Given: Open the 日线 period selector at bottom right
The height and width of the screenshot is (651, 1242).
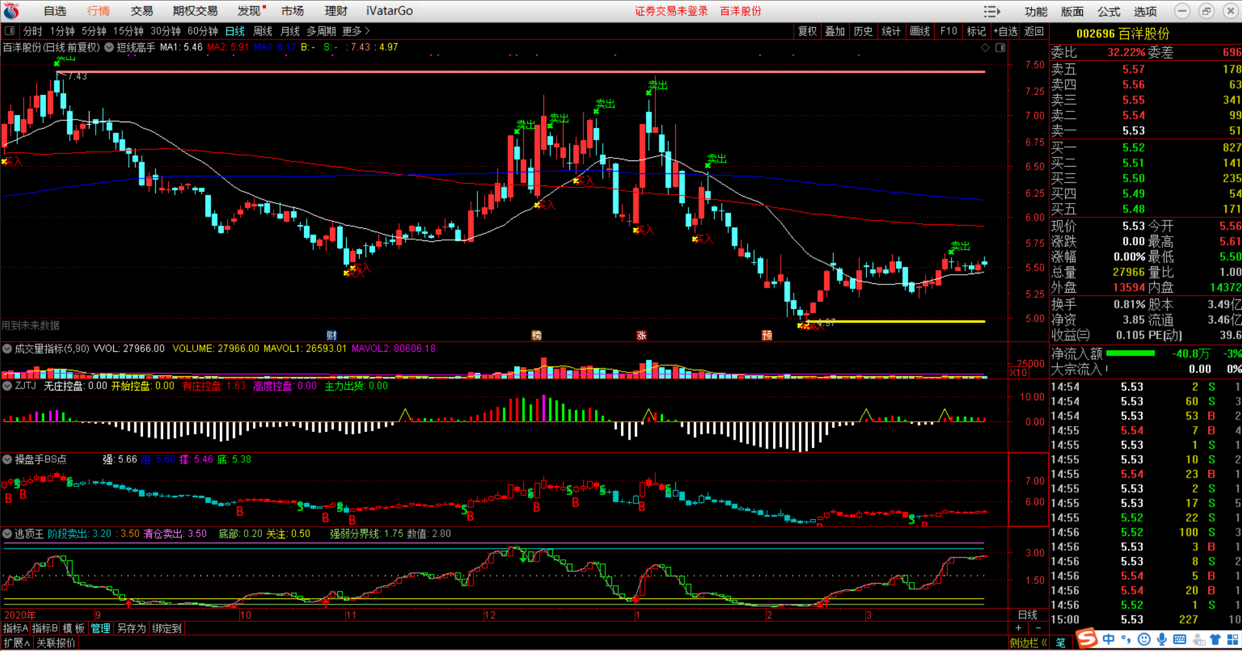Looking at the screenshot, I should click(1028, 614).
